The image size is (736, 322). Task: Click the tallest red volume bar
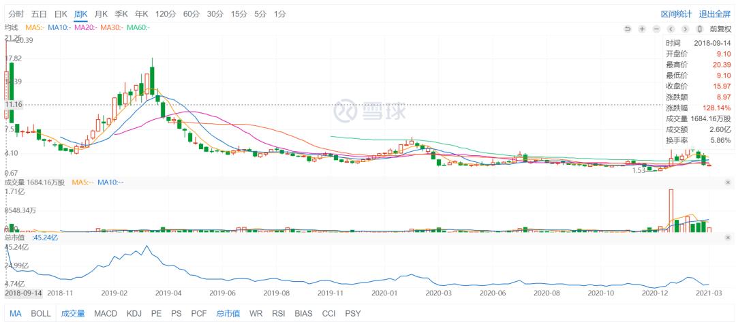(x=671, y=210)
